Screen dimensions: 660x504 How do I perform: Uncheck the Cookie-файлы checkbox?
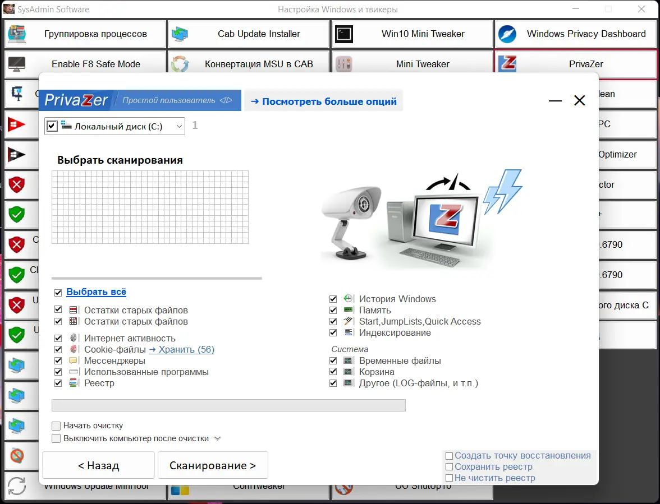[x=58, y=349]
